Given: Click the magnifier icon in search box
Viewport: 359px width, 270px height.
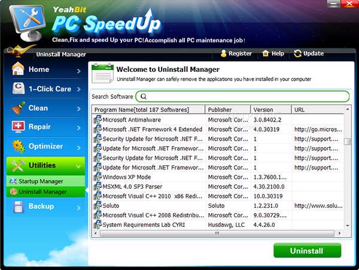Looking at the screenshot, I should tap(144, 96).
